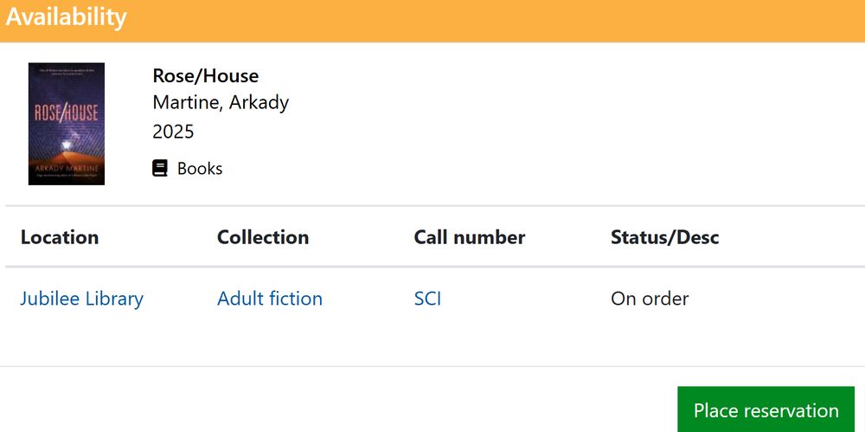Open the SCI call number link
The image size is (865, 432).
427,299
